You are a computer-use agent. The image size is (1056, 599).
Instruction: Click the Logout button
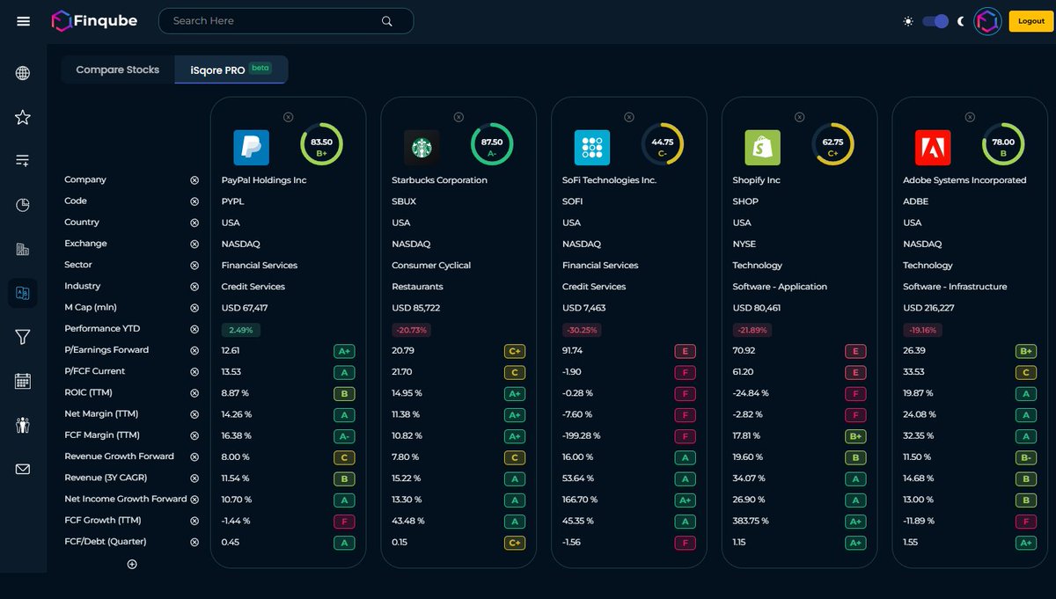coord(1031,21)
